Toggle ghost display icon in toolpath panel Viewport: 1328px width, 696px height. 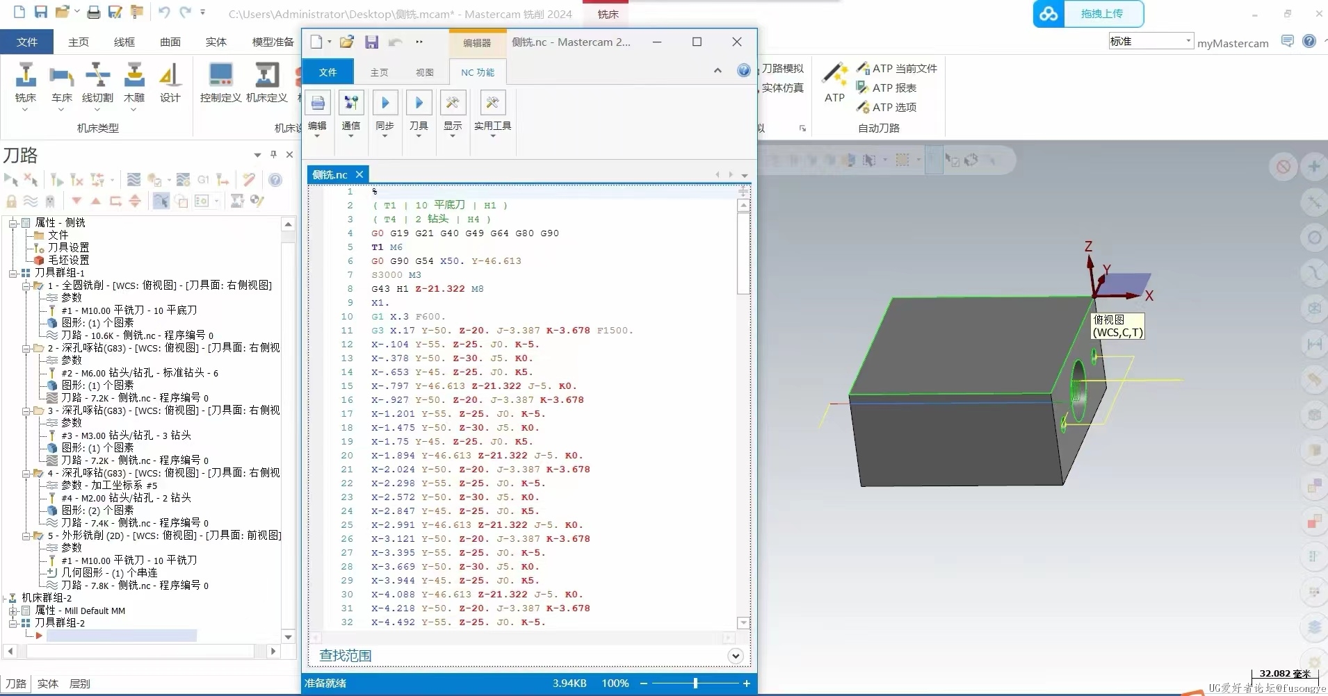(x=50, y=201)
